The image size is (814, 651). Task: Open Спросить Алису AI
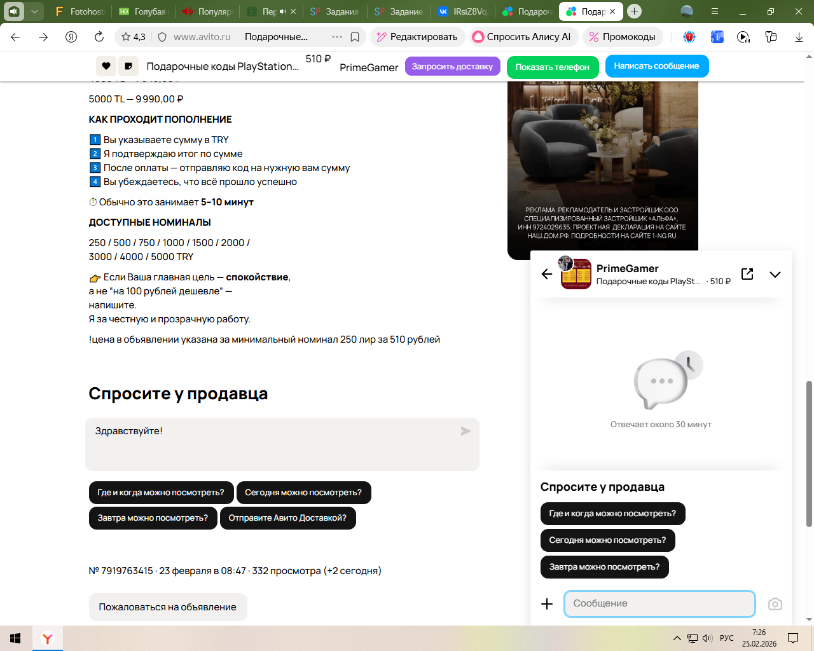[524, 37]
